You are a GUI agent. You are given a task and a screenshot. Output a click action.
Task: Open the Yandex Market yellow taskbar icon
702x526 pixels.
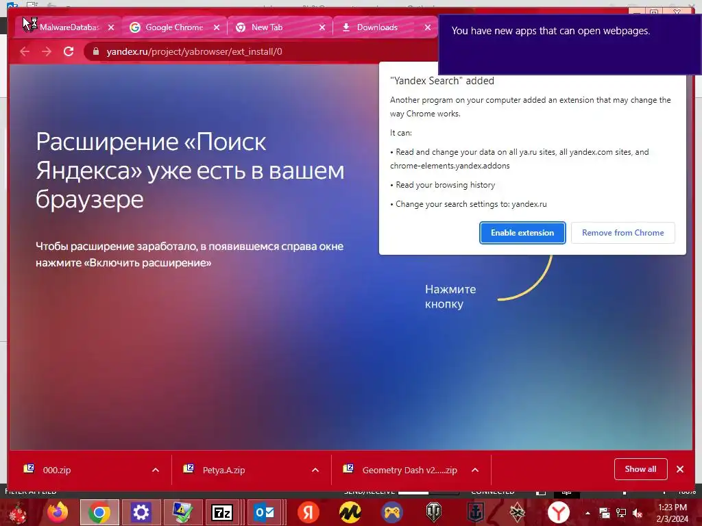(x=350, y=512)
